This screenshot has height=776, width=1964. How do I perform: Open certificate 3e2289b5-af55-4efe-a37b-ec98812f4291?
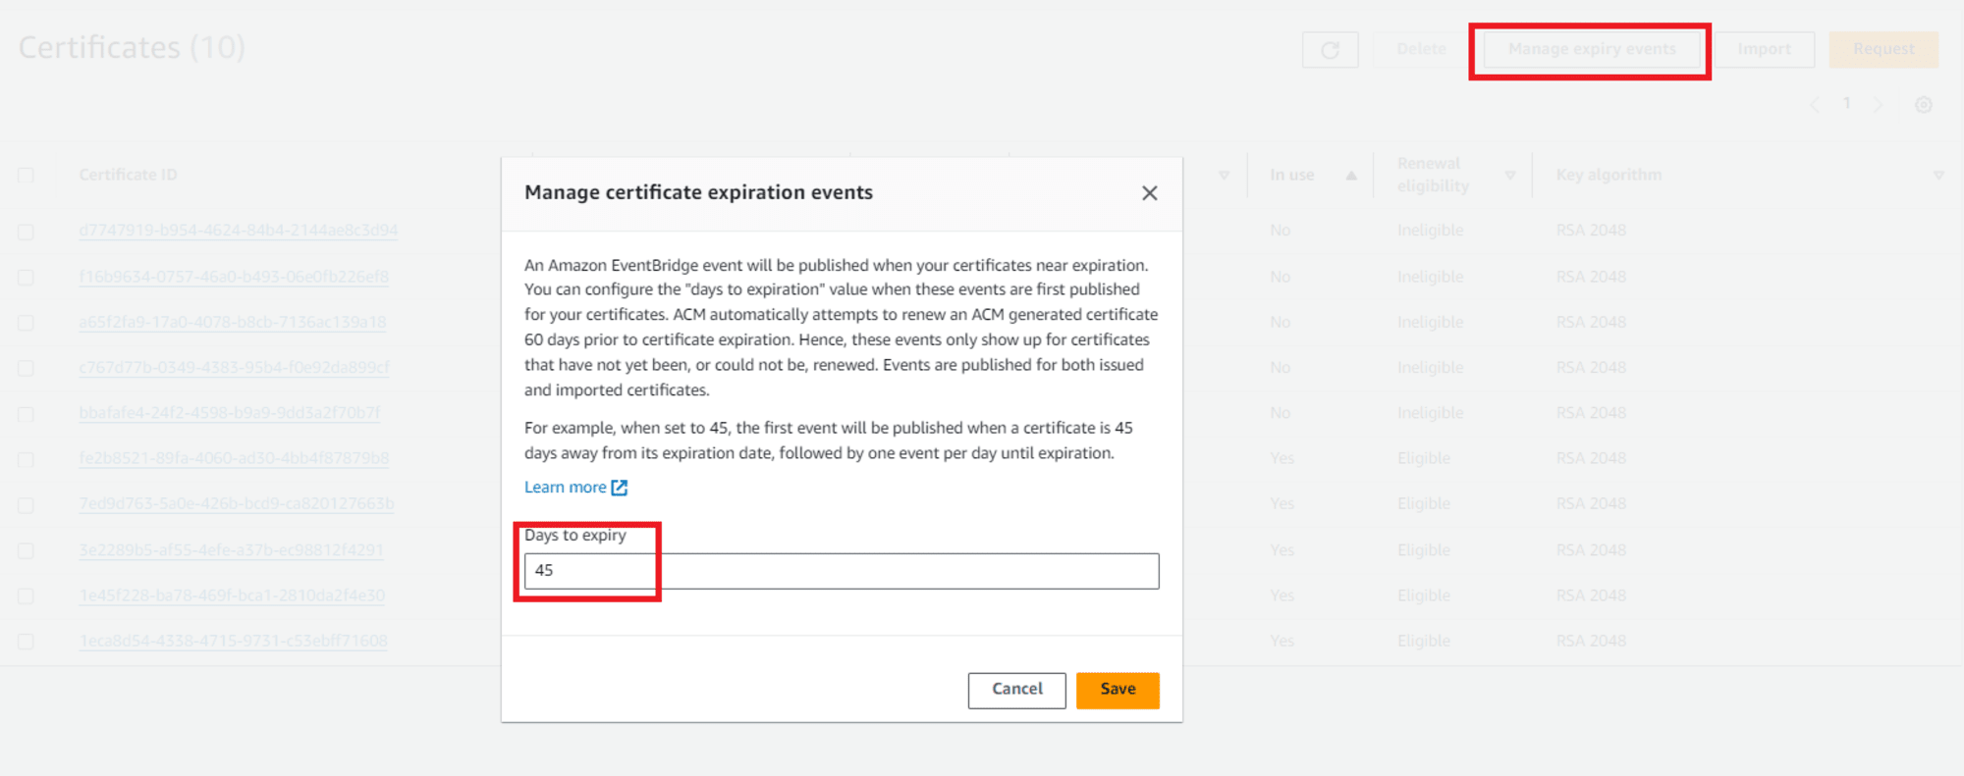click(x=231, y=550)
